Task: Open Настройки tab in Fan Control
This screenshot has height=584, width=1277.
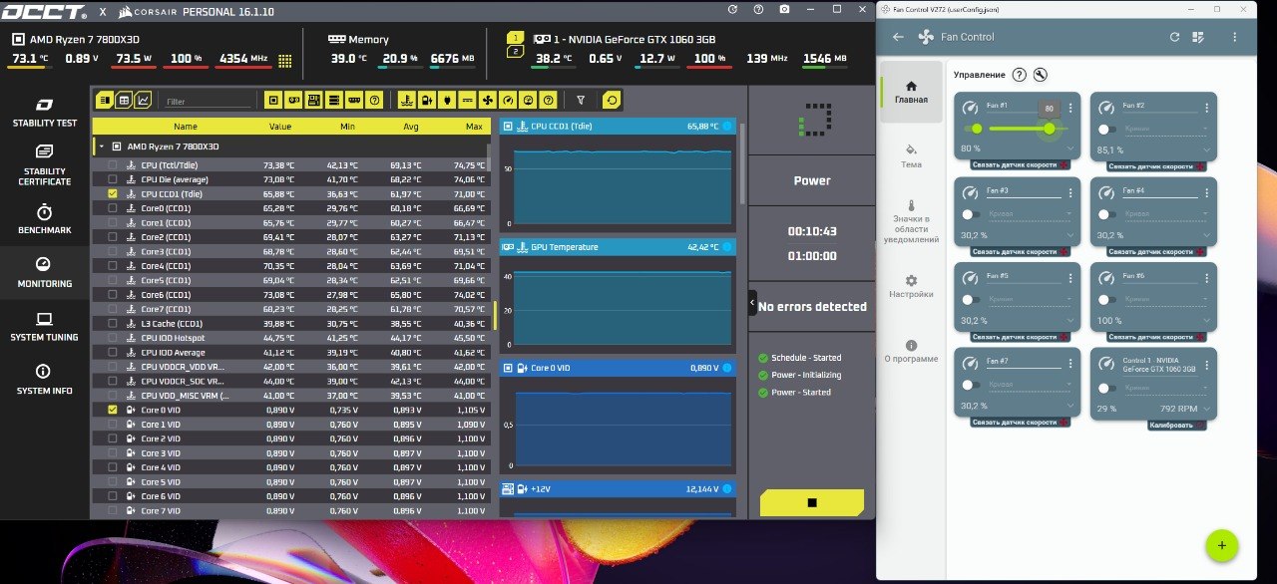Action: point(911,286)
